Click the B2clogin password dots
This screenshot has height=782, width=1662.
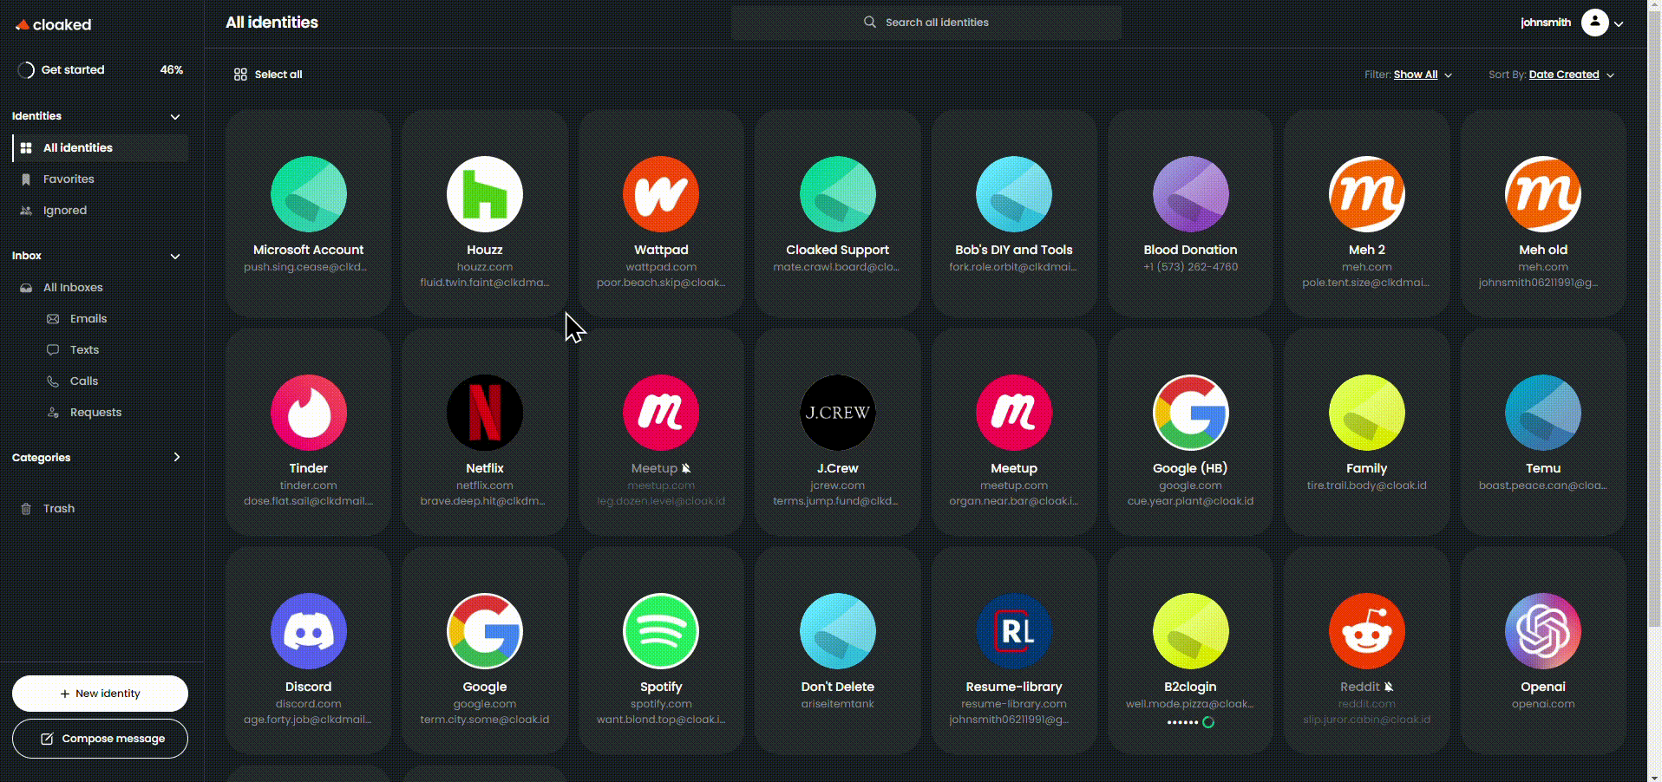point(1182,722)
